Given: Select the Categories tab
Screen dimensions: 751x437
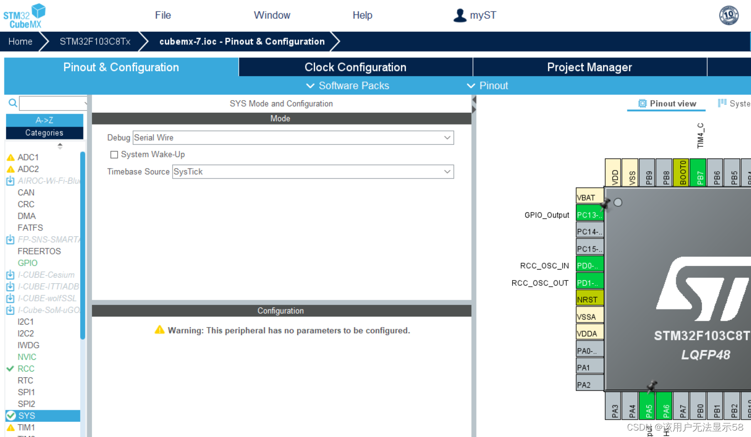Looking at the screenshot, I should click(44, 132).
